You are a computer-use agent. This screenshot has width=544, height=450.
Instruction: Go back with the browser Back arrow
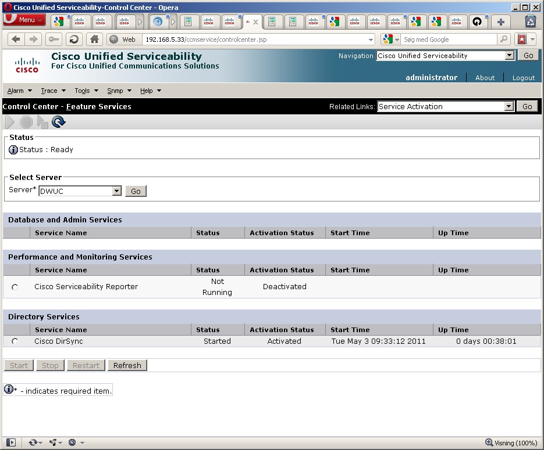(16, 39)
